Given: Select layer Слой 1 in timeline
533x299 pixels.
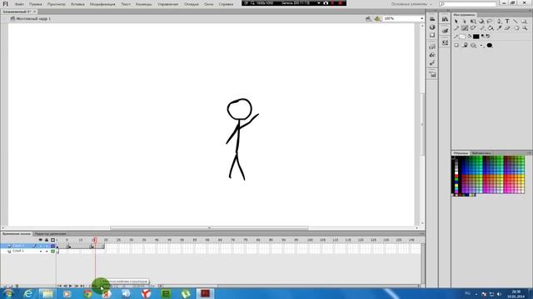Looking at the screenshot, I should point(18,251).
